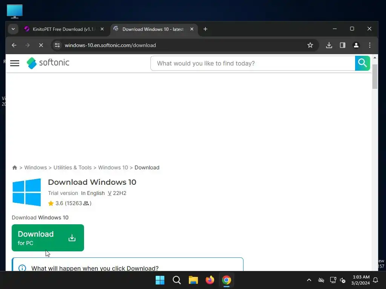Launch Firefox from the taskbar
The width and height of the screenshot is (386, 289).
[x=210, y=280]
